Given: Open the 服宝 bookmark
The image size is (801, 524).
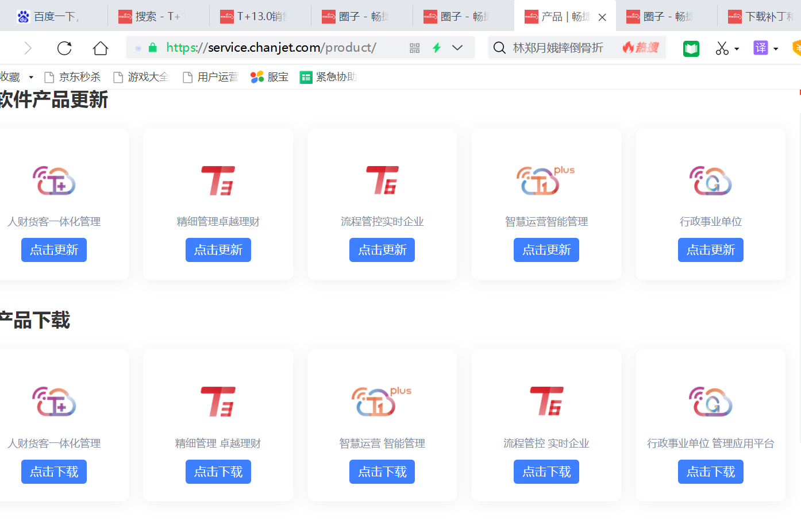Looking at the screenshot, I should 269,77.
